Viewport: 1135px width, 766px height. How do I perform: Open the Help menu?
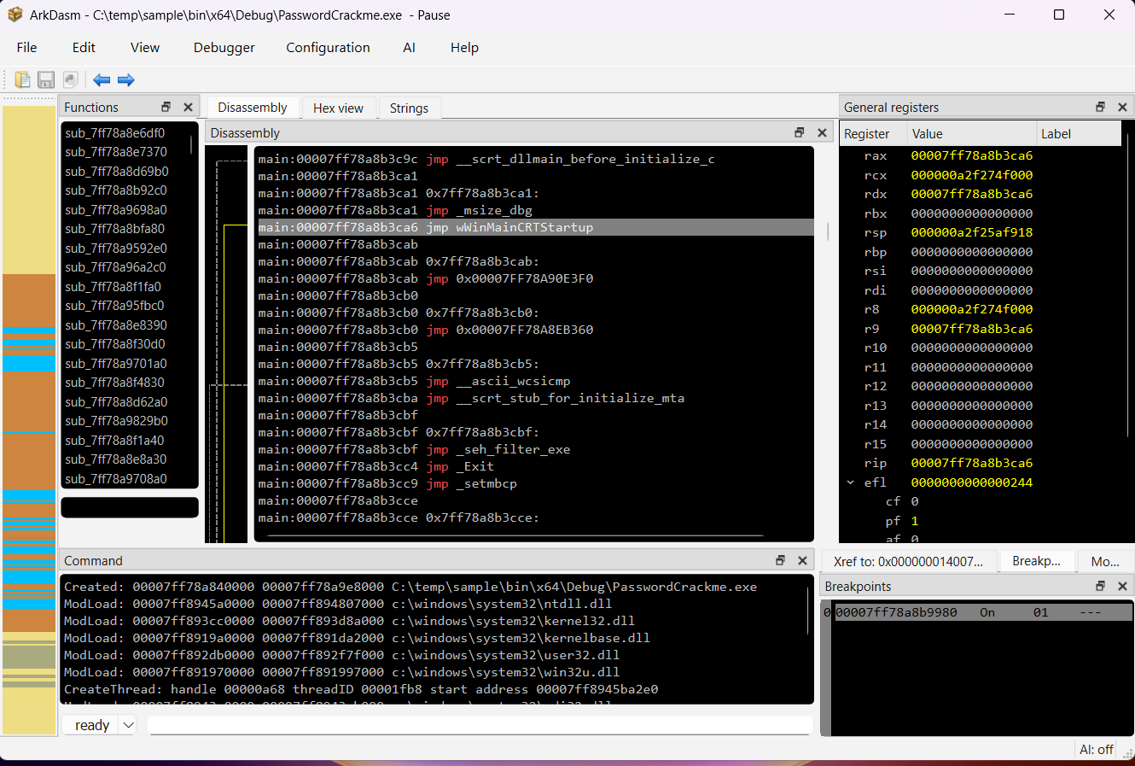pos(464,48)
